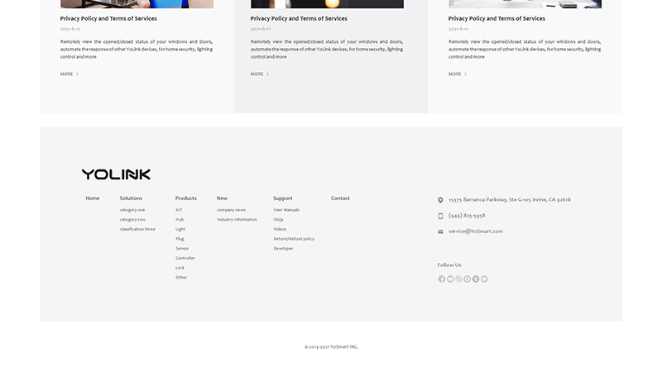Open the Return/Refund policy link
This screenshot has height=372, width=662.
coord(294,239)
